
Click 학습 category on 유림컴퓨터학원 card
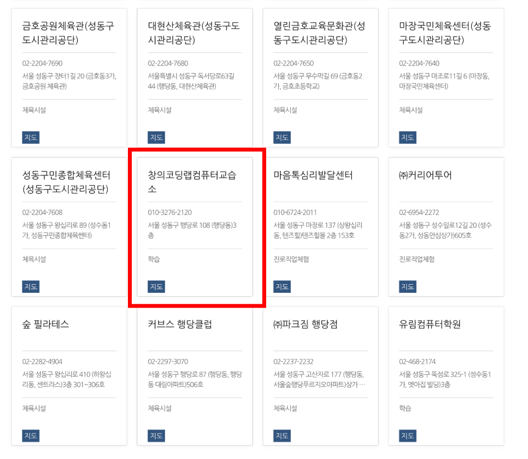click(x=405, y=409)
